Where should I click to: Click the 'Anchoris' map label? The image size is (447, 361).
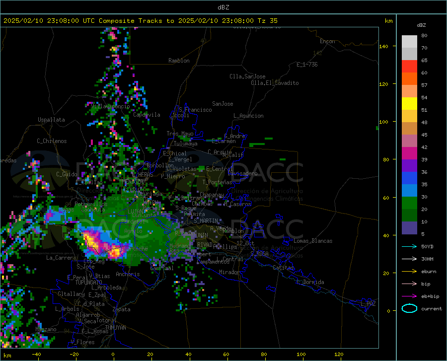point(128,274)
